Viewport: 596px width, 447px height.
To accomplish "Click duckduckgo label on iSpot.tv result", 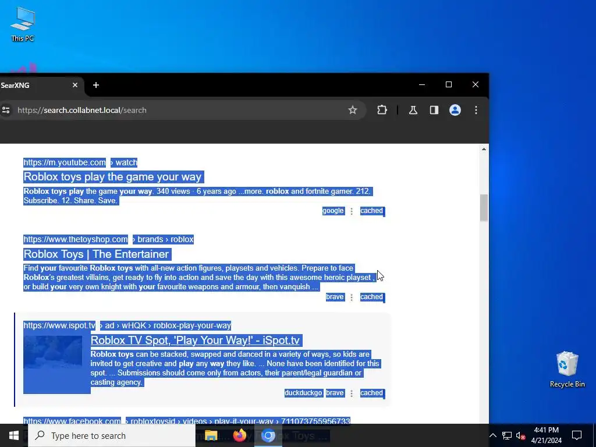I will [303, 393].
